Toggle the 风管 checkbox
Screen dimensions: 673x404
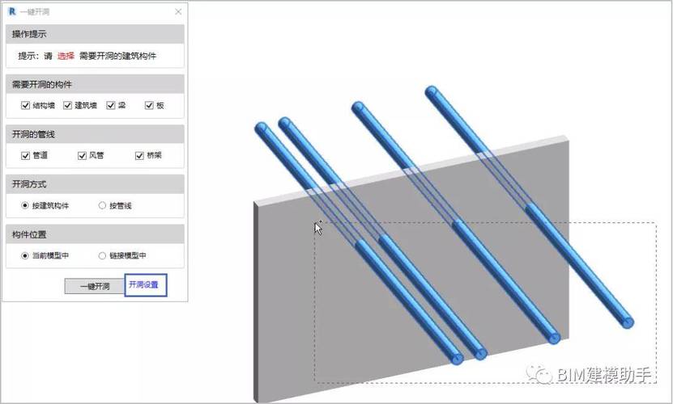tap(82, 155)
